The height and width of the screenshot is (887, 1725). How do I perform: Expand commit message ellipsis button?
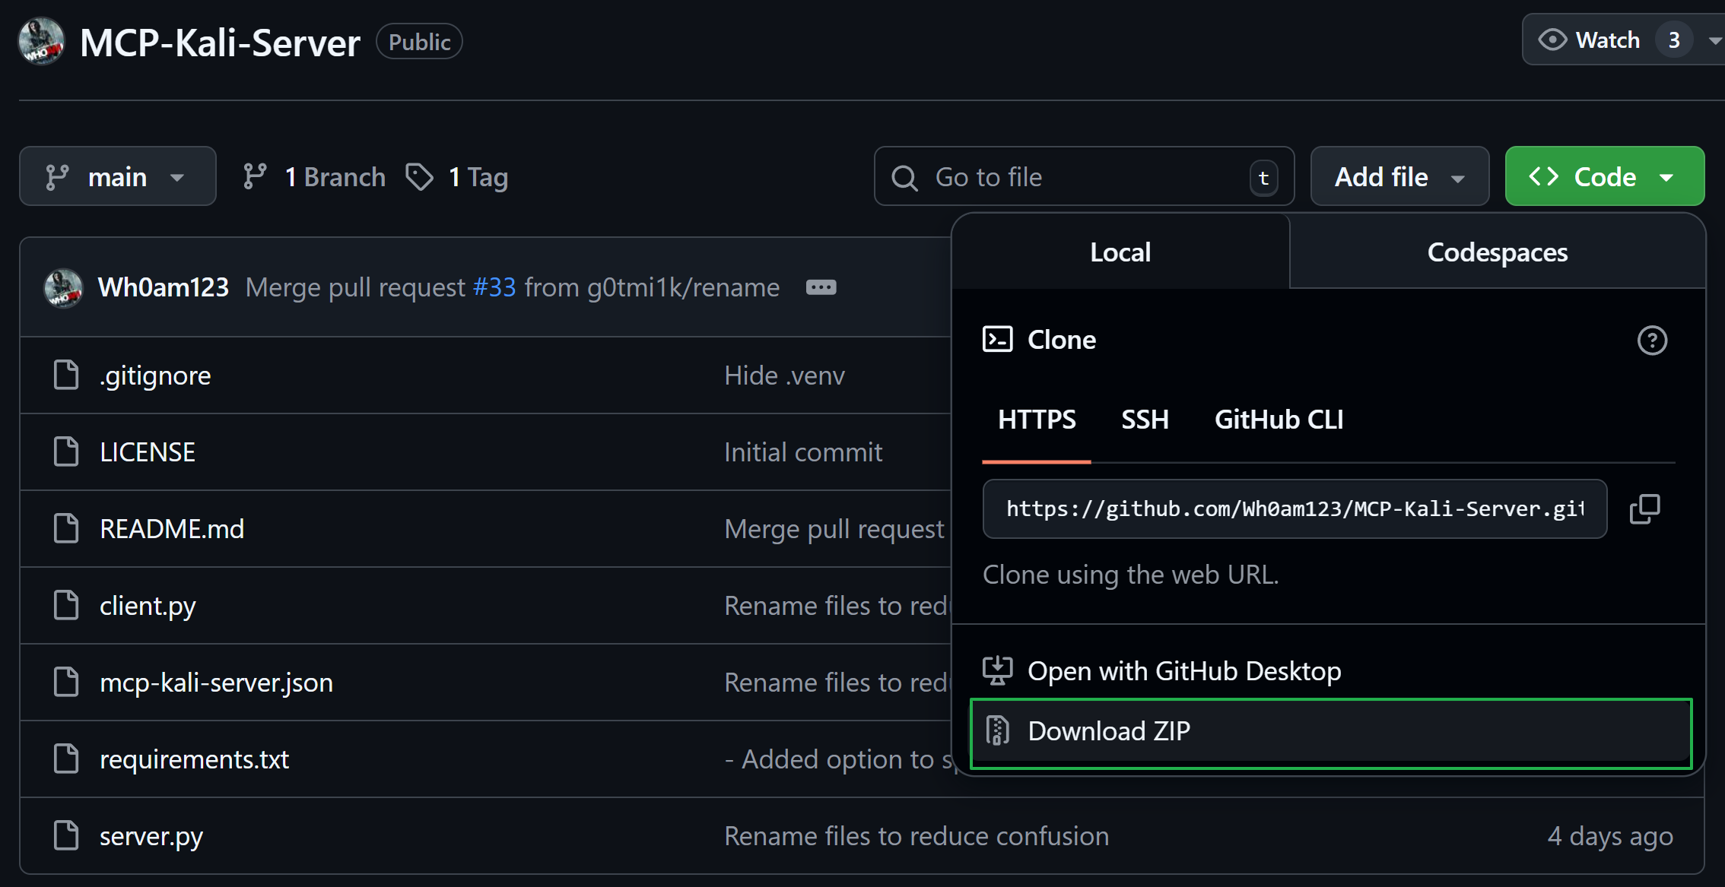[821, 287]
